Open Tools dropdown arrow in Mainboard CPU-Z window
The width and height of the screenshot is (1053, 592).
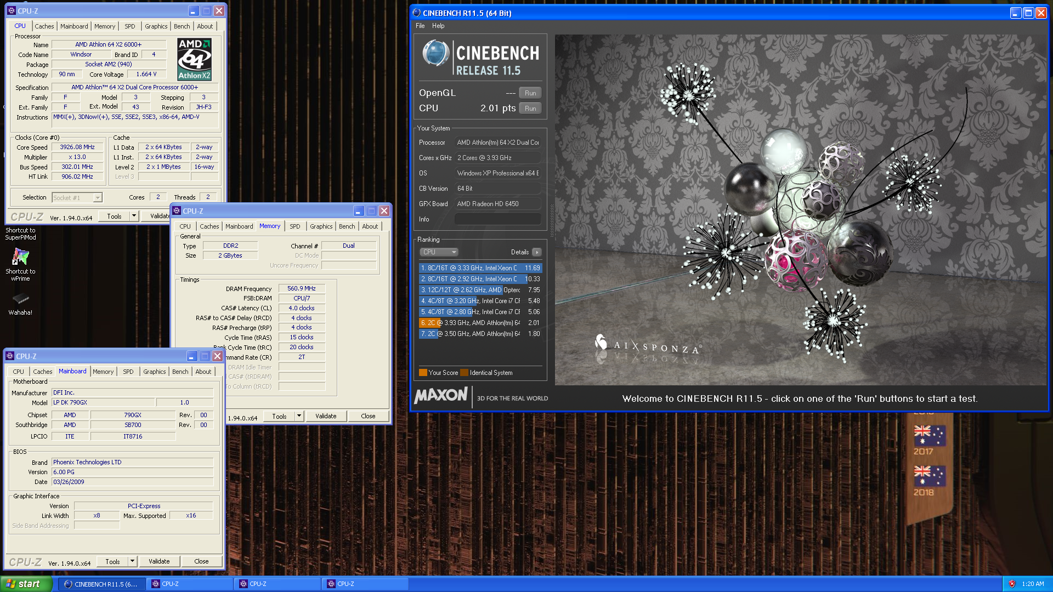(x=132, y=561)
